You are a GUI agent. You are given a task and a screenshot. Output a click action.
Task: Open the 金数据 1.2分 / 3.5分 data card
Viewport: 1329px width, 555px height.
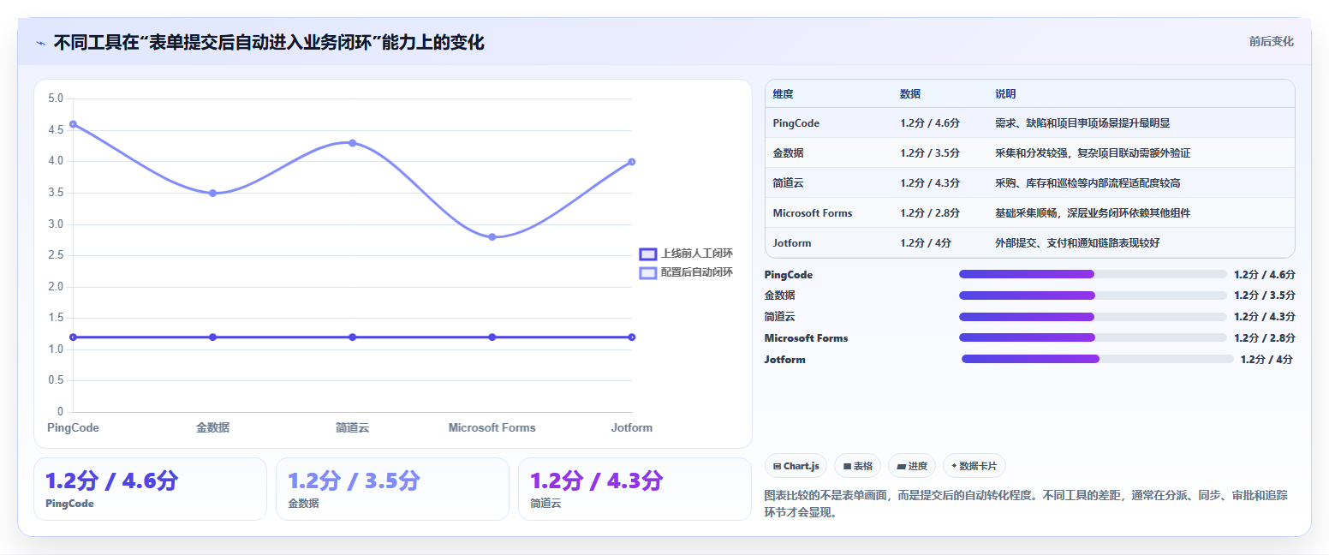pyautogui.click(x=392, y=488)
